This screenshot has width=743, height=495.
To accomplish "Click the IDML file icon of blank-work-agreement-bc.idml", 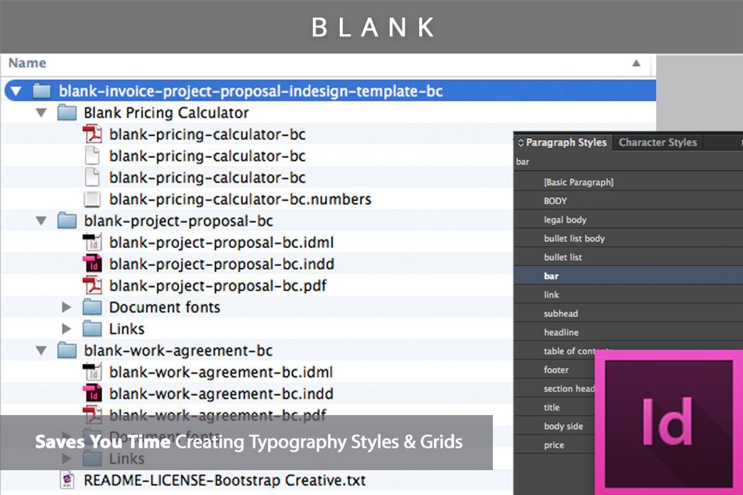I will tap(92, 372).
